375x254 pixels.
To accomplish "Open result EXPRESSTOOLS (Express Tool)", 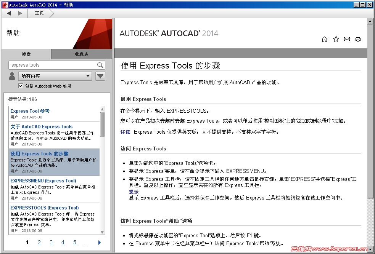I will (x=45, y=208).
